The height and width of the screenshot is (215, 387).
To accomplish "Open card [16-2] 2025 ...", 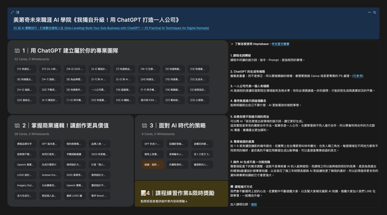I will [x=75, y=69].
